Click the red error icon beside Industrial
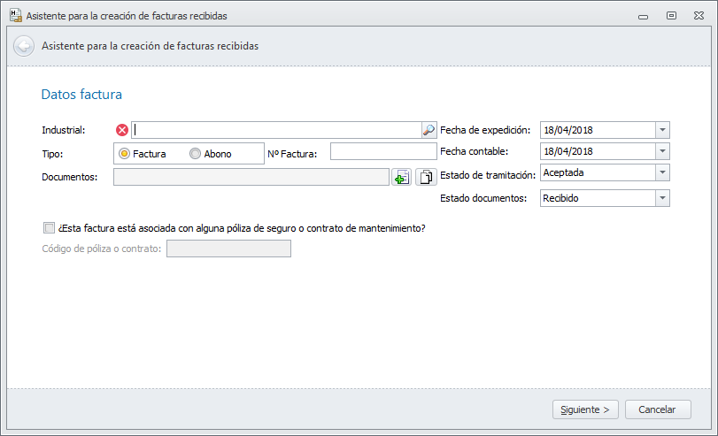718x436 pixels. point(122,130)
